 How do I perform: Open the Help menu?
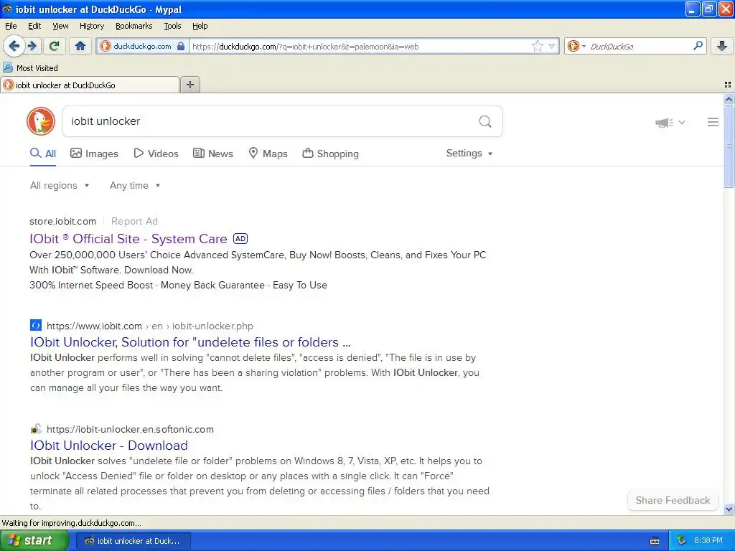point(200,26)
